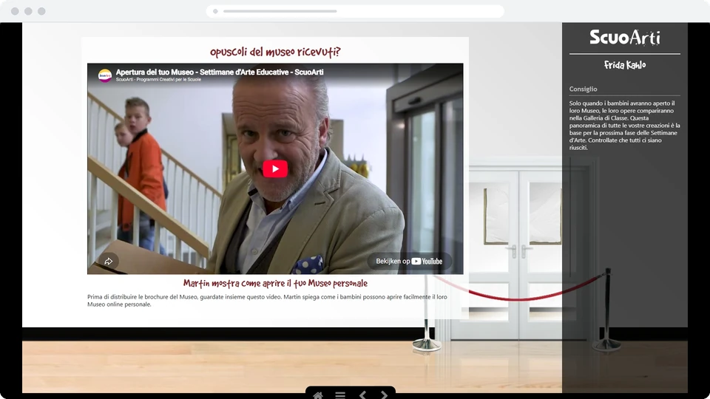This screenshot has width=710, height=399.
Task: Select the Bekijken op YouTube button
Action: point(409,261)
